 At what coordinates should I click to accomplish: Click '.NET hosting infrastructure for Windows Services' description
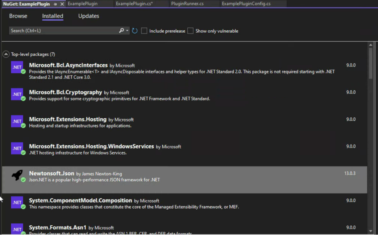78,153
